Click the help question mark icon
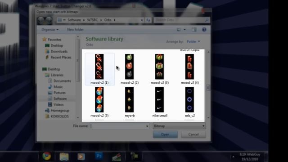 (204, 30)
